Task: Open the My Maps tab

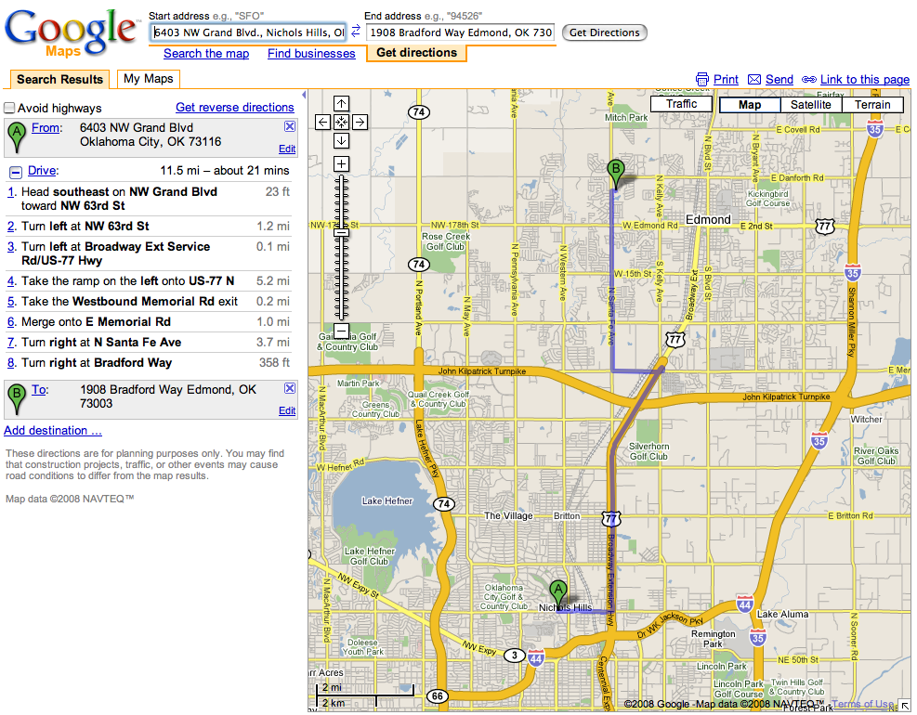Action: pos(149,79)
